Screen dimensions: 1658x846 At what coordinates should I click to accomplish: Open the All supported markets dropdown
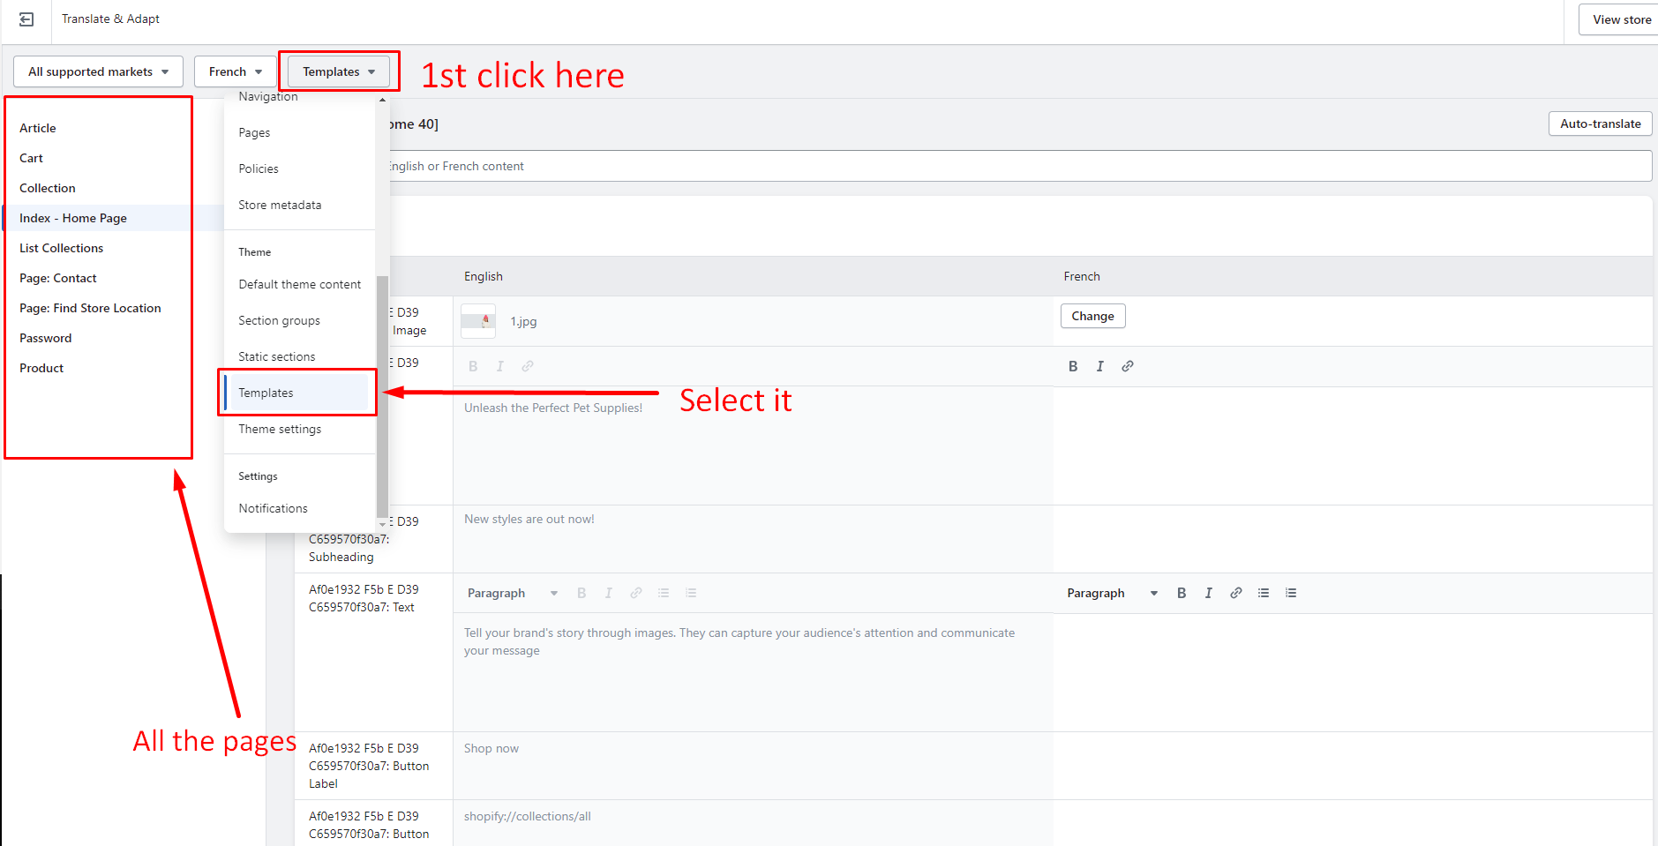pos(98,71)
